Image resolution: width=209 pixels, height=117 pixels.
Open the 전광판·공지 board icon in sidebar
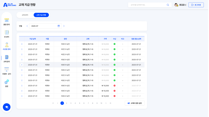click(6, 70)
